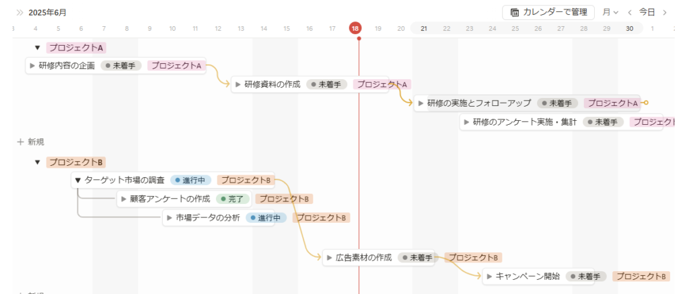Screen dimensions: 689x294
Task: Expand the 研修のアンケート実施・集計 task
Action: click(466, 121)
